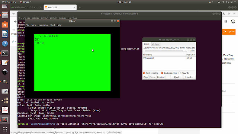Click the volume icon in system tray
The width and height of the screenshot is (238, 134).
pyautogui.click(x=227, y=2)
